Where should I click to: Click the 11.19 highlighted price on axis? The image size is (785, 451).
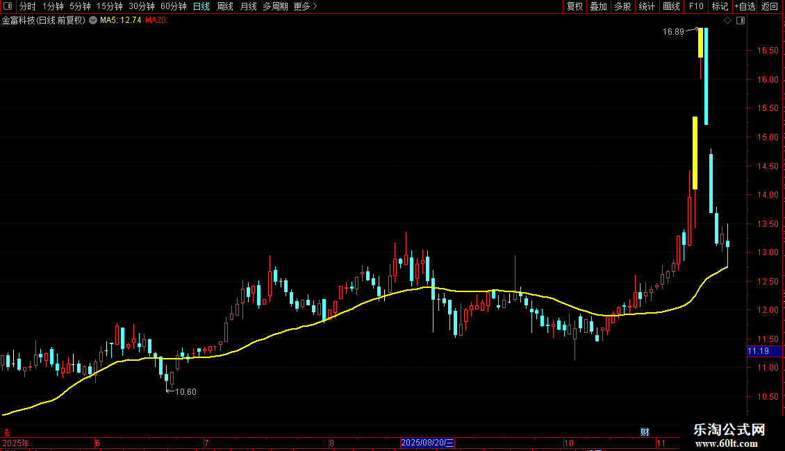pyautogui.click(x=764, y=351)
